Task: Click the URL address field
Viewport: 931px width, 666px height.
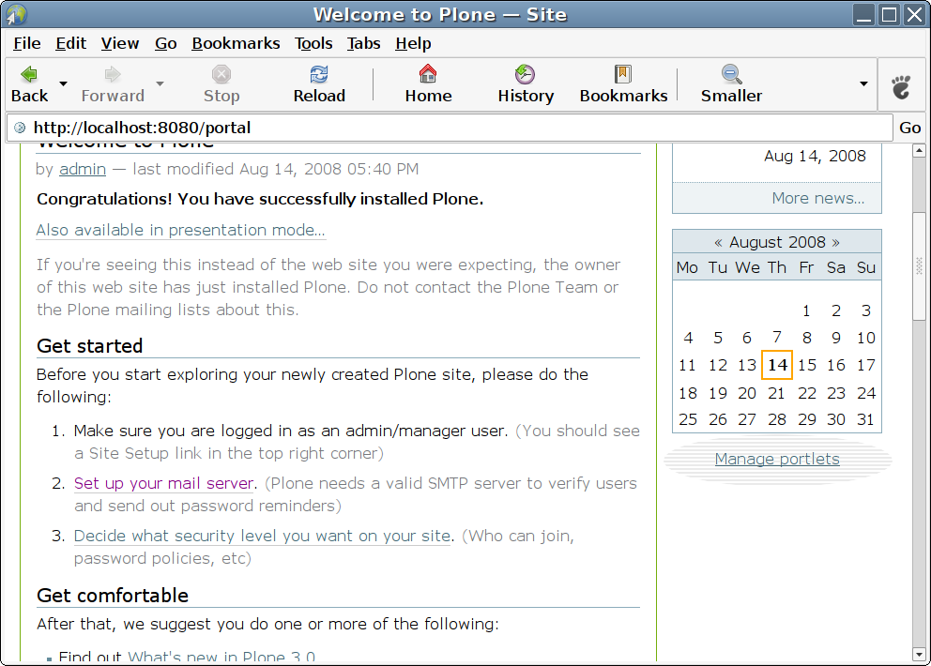Action: [450, 128]
